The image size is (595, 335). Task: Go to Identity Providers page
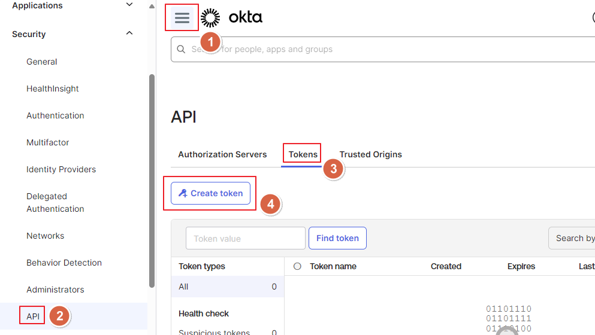point(61,169)
